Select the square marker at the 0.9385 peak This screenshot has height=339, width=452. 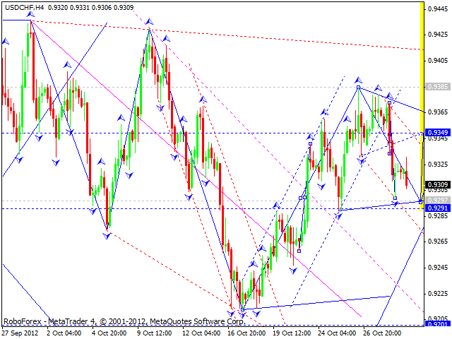point(358,87)
